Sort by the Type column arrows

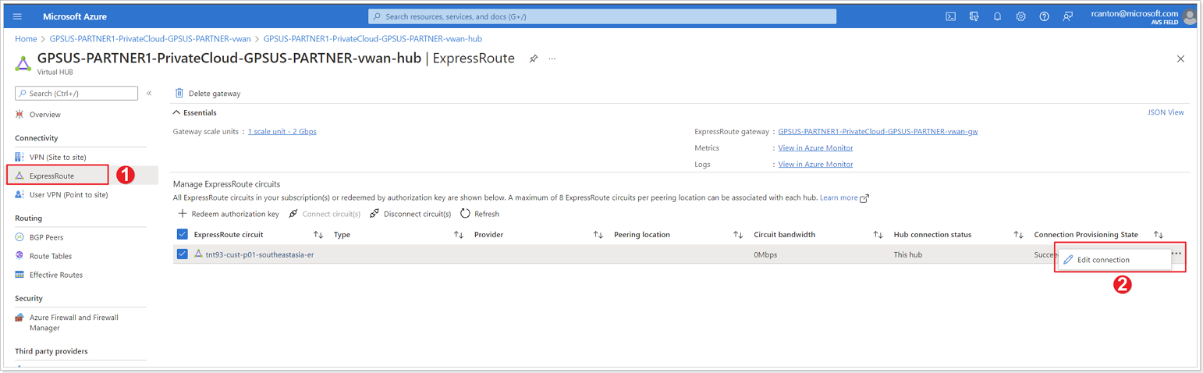pos(458,234)
